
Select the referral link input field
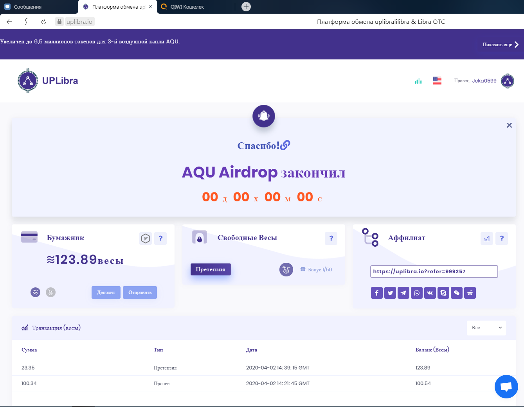click(434, 271)
